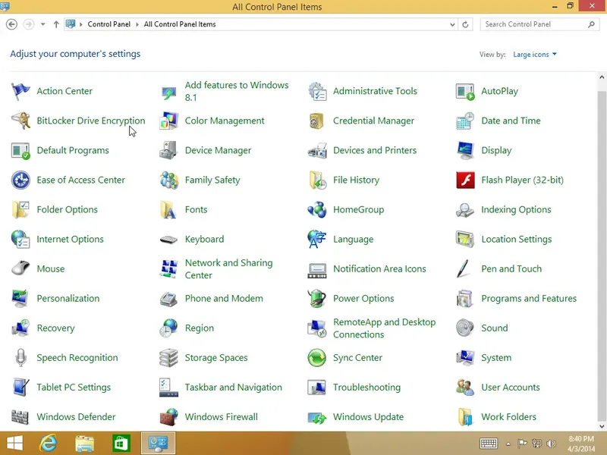Viewport: 607px width, 455px height.
Task: Click the All Control Panel Items breadcrumb
Action: click(x=181, y=24)
